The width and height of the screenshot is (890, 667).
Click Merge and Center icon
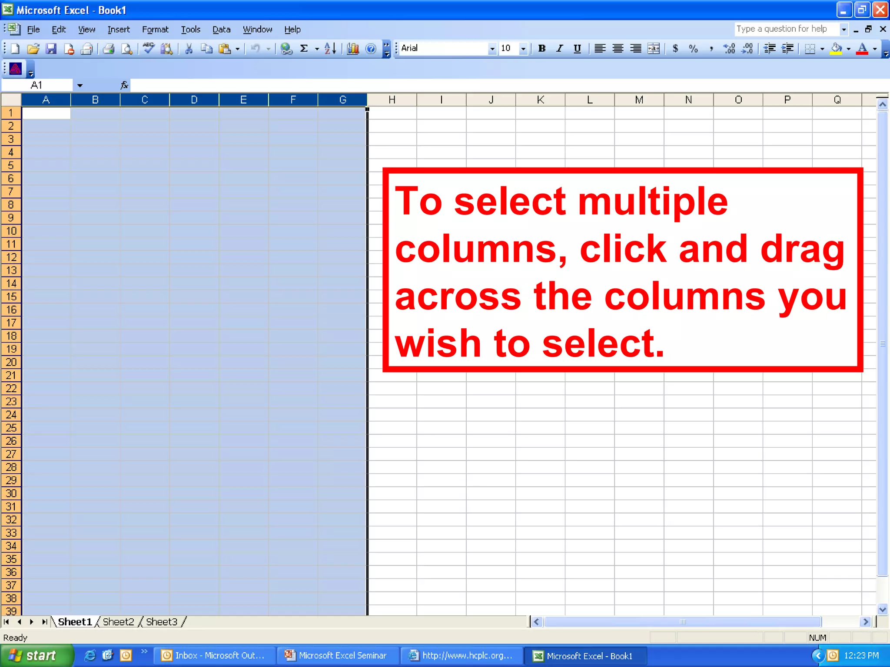coord(654,49)
